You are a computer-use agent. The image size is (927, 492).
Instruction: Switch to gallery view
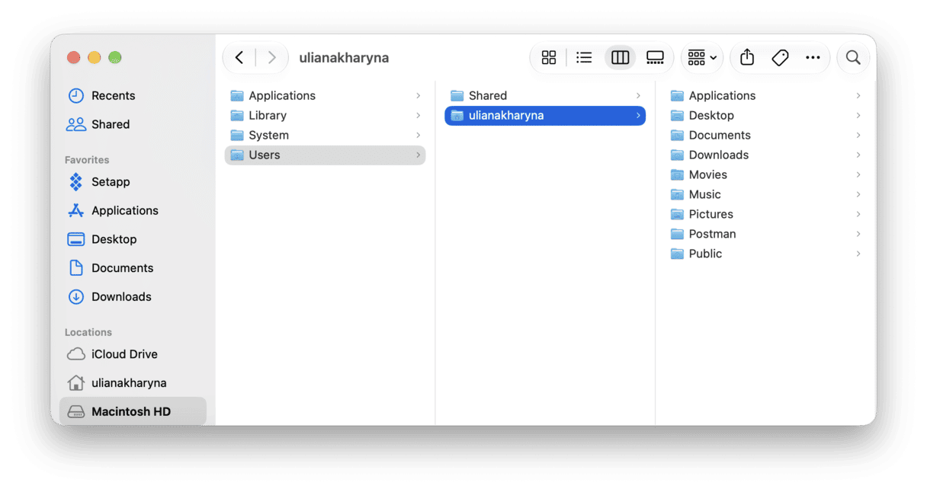[x=655, y=58]
